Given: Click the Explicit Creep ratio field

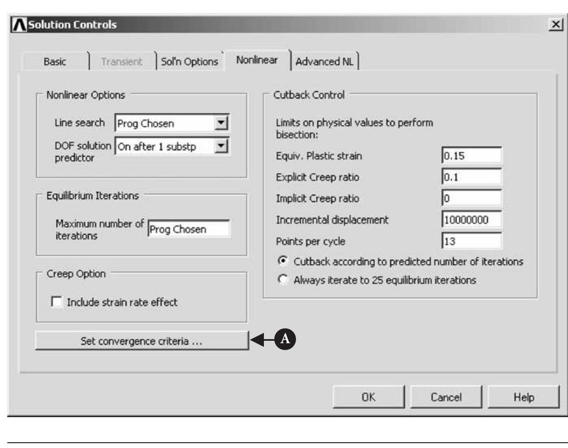Looking at the screenshot, I should point(471,177).
